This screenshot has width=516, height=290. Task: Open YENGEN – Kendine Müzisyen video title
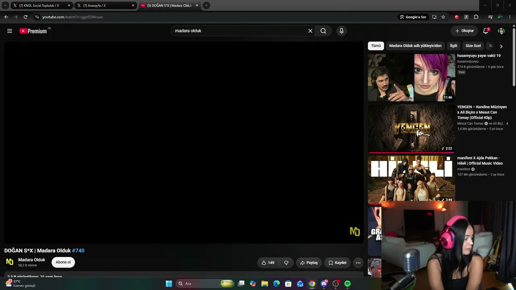pos(482,112)
